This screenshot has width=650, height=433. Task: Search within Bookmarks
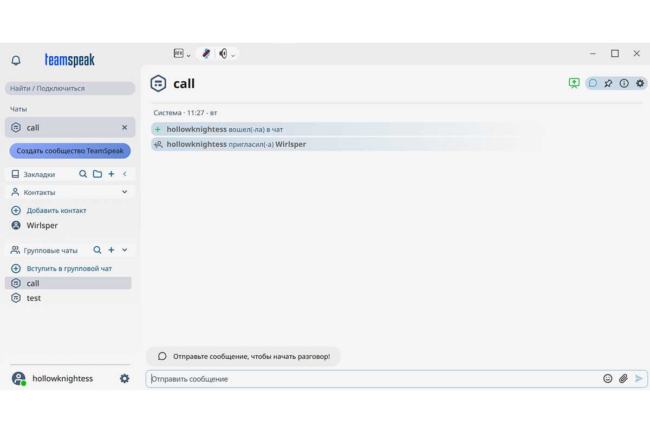(x=83, y=174)
